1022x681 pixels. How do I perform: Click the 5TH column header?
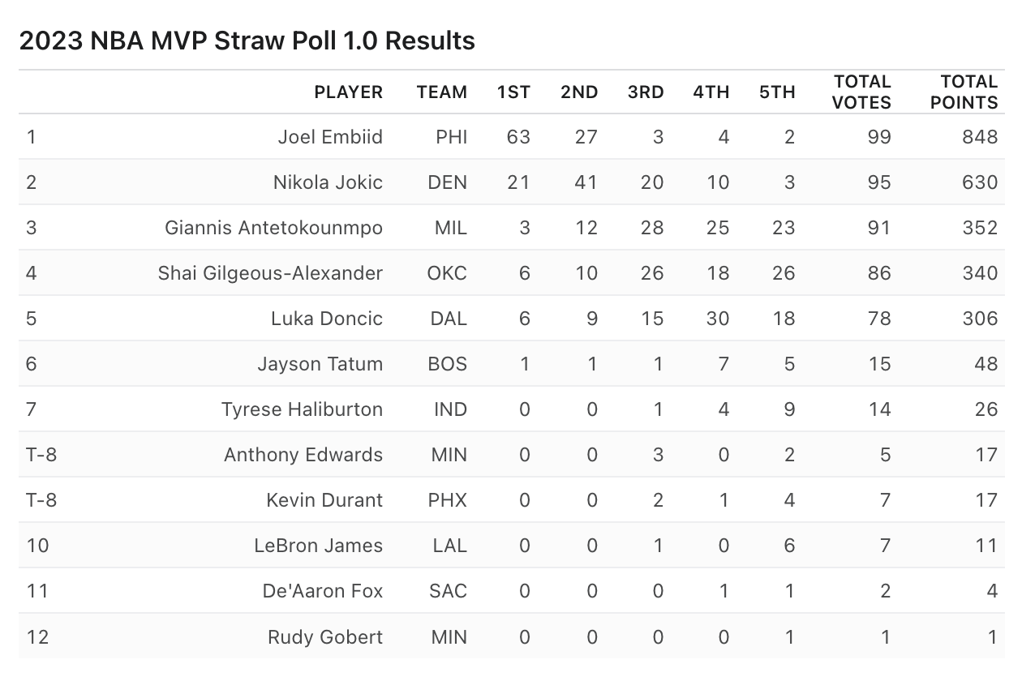click(x=777, y=92)
